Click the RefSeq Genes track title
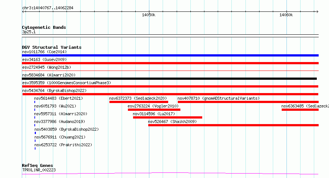The width and height of the screenshot is (329, 178). (x=37, y=166)
